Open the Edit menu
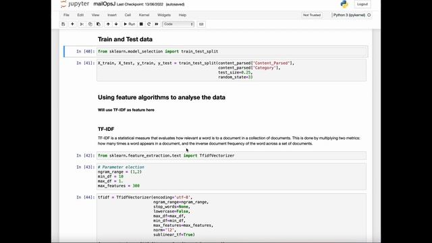The image size is (432, 243). point(80,15)
